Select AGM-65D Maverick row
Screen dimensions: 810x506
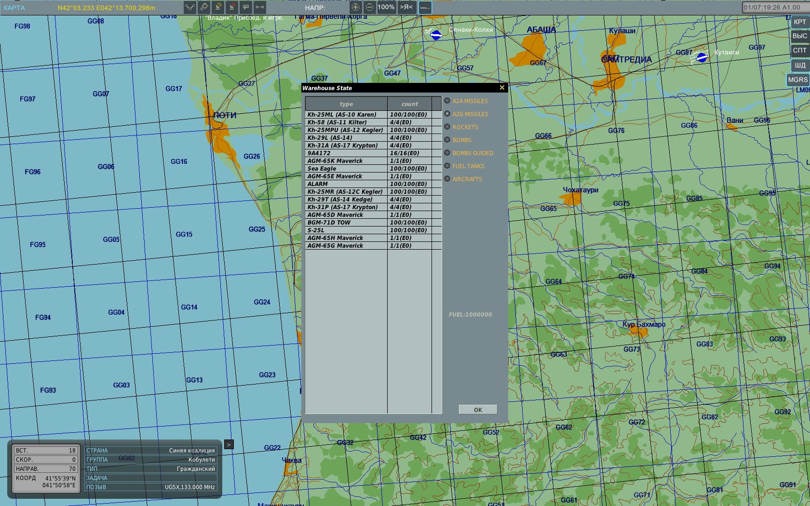coord(373,215)
